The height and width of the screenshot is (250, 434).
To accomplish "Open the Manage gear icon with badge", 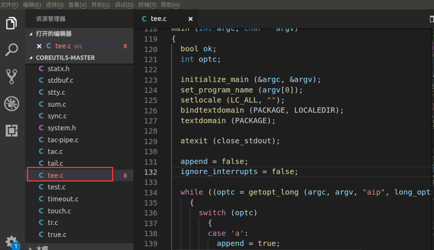I will [x=12, y=242].
